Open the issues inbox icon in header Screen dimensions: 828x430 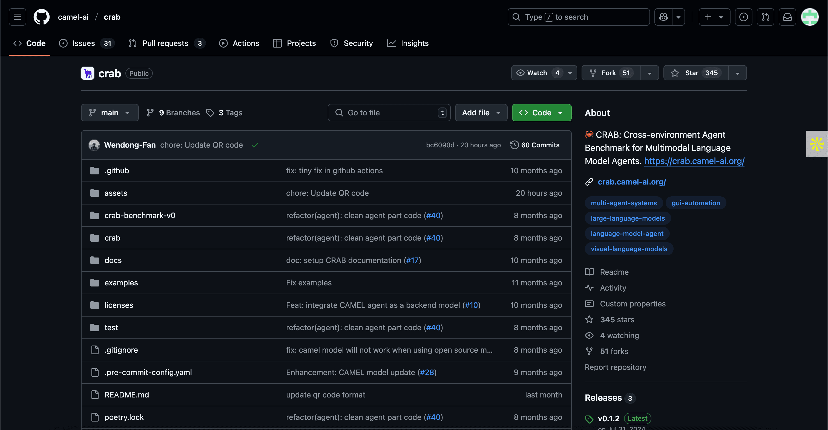(x=743, y=17)
